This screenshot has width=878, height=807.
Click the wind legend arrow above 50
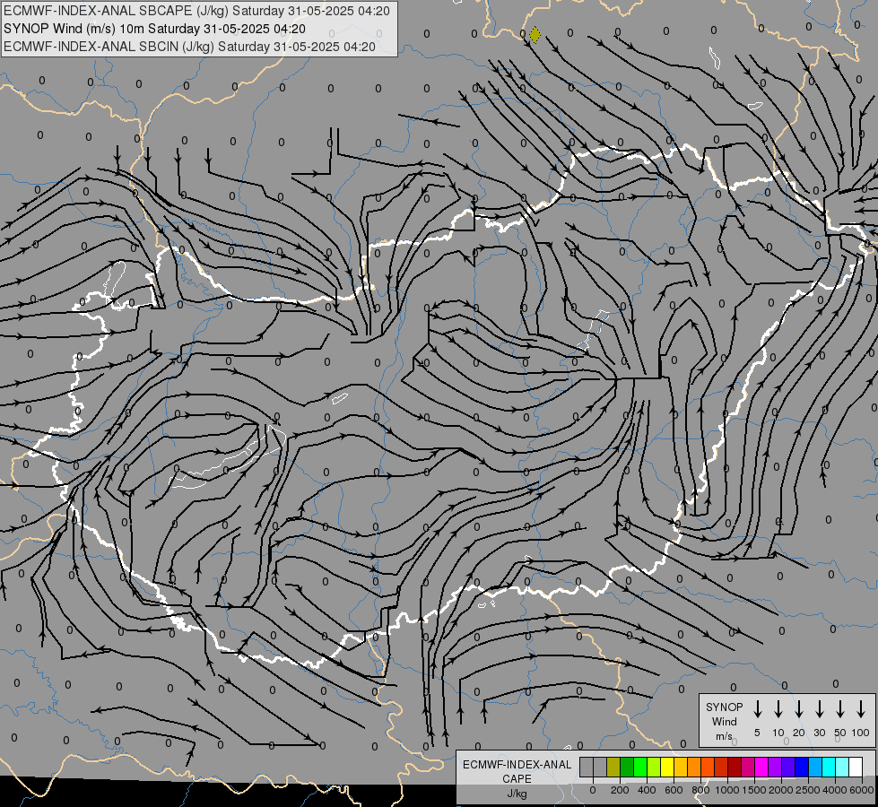pos(840,709)
